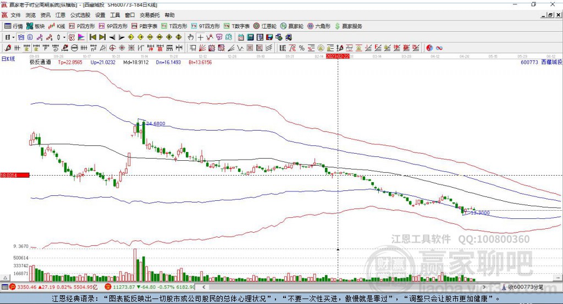
Task: Open the 江恩轮 Gann wheel
Action: [x=265, y=26]
